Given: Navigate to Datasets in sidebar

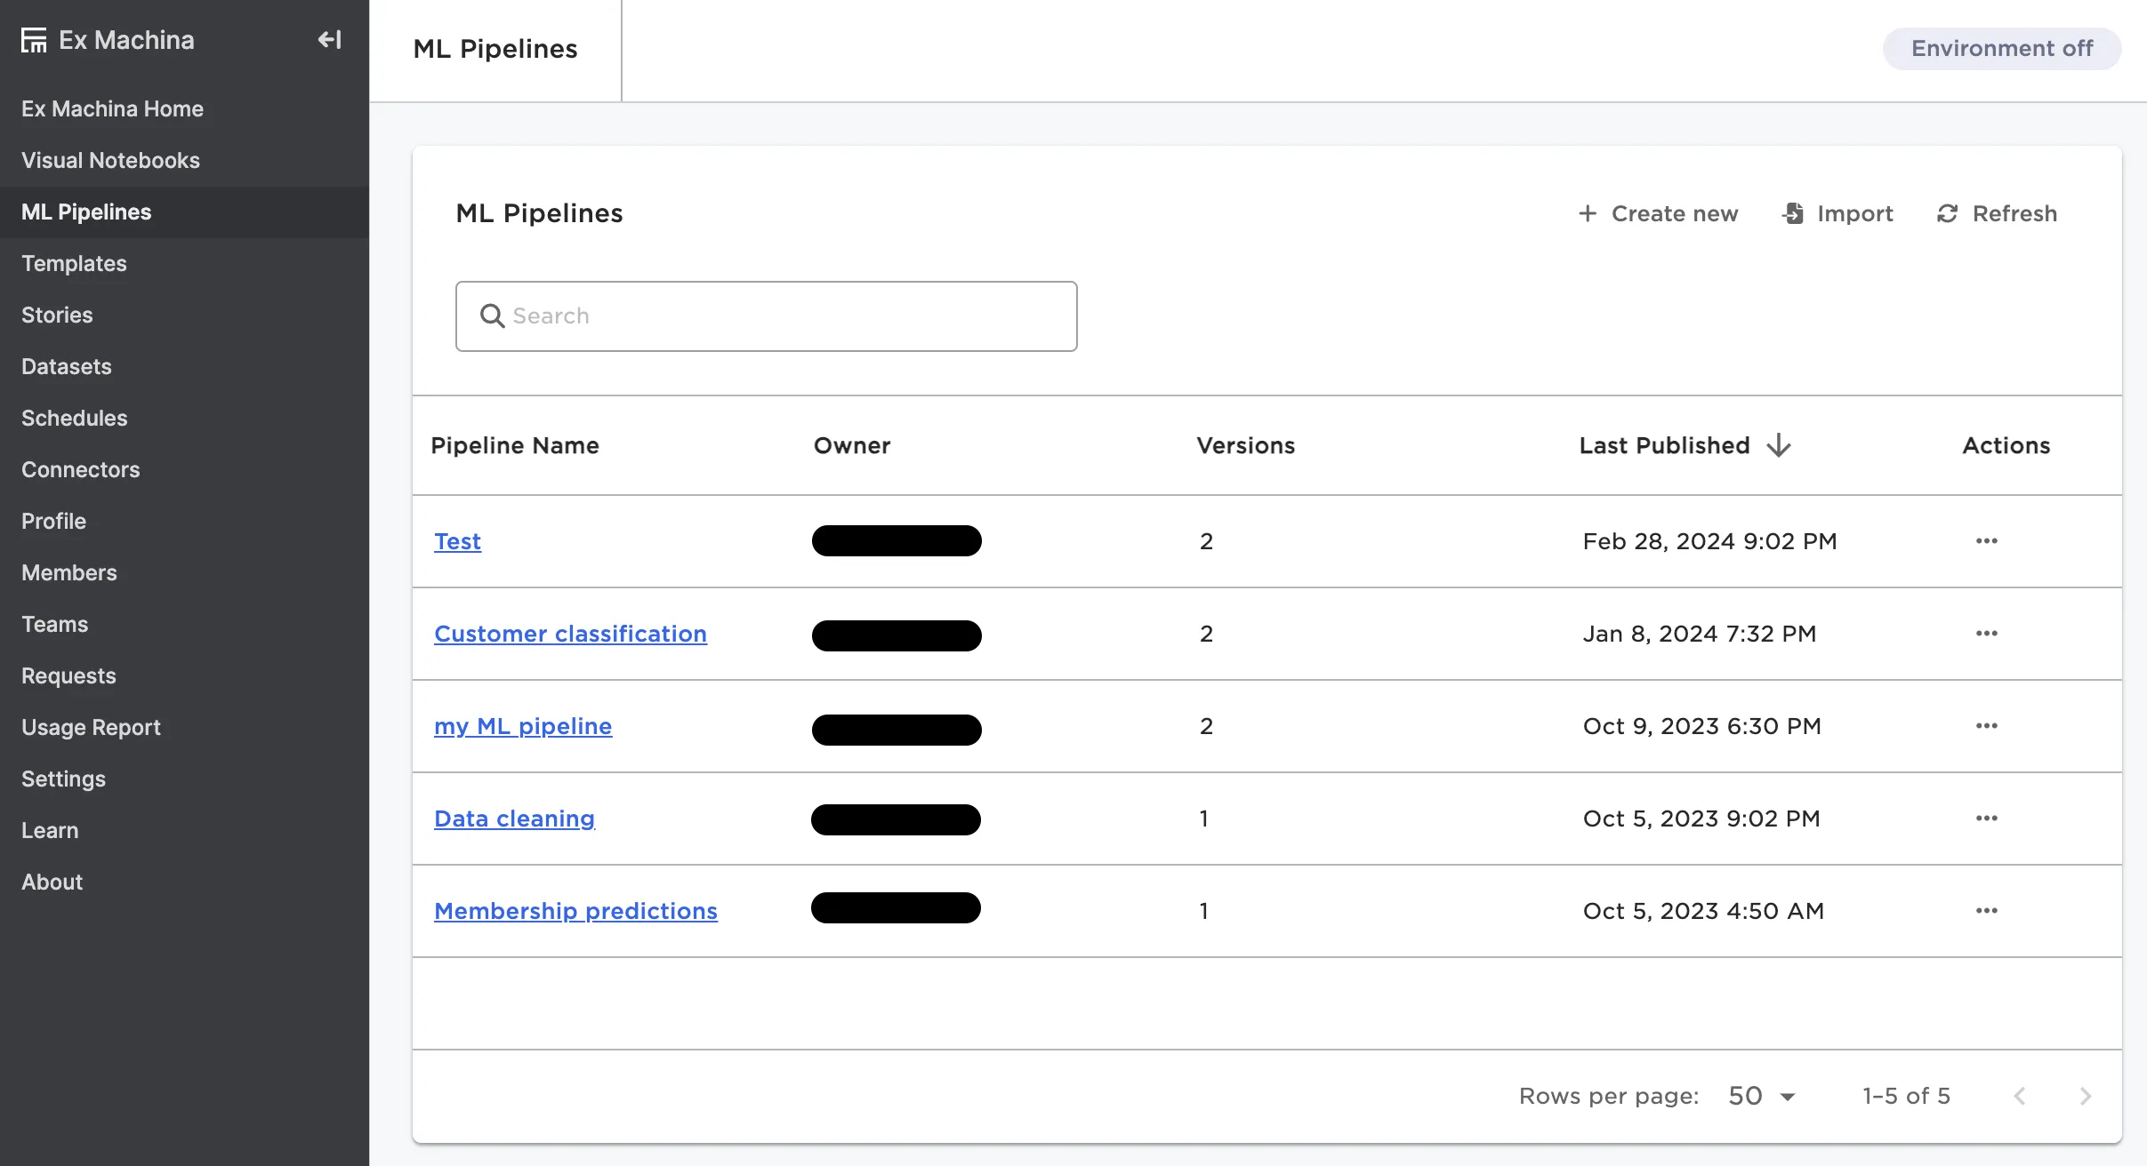Looking at the screenshot, I should 67,366.
